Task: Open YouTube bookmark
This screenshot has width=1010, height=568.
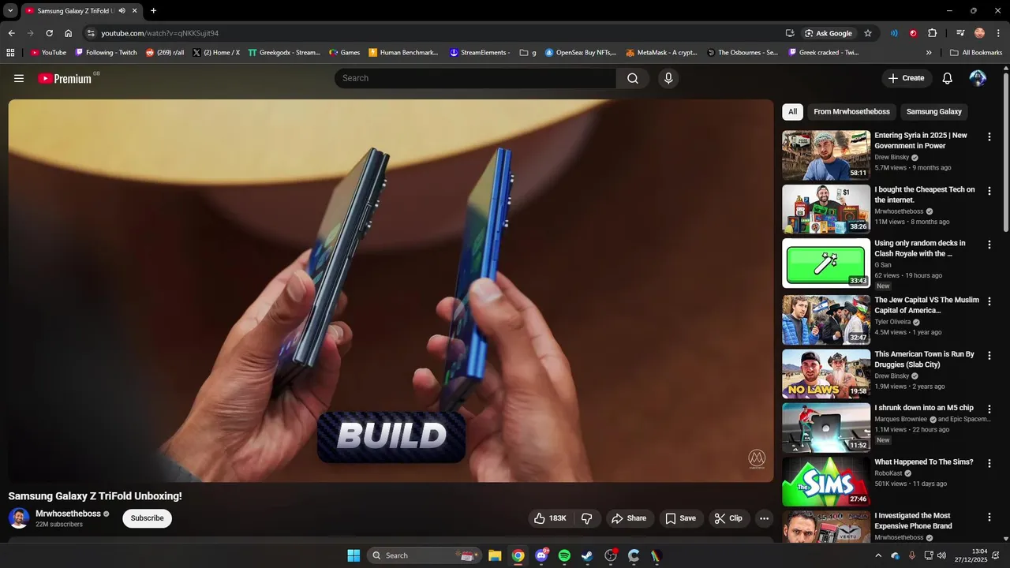Action: pyautogui.click(x=49, y=53)
